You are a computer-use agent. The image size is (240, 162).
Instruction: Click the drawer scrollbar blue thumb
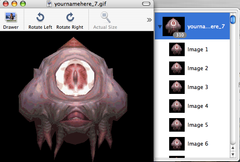tap(233, 19)
